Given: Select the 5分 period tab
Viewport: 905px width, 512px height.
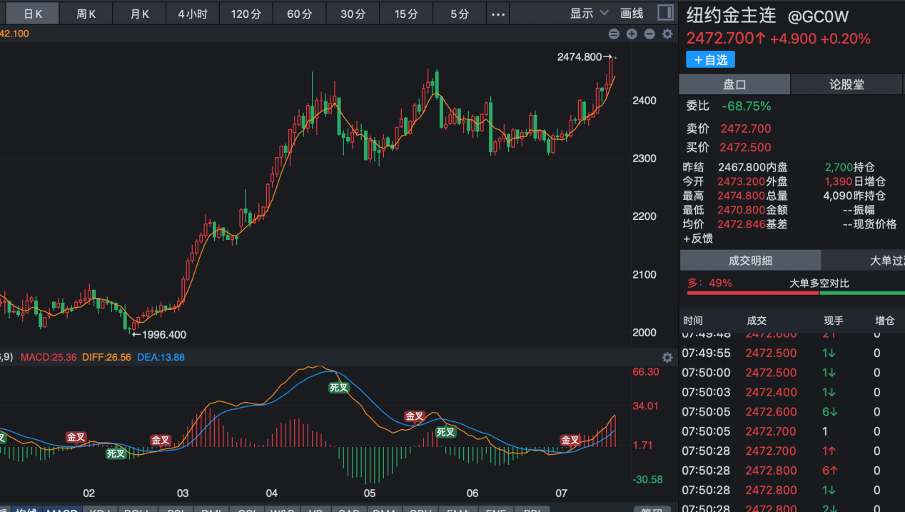Looking at the screenshot, I should pos(460,14).
